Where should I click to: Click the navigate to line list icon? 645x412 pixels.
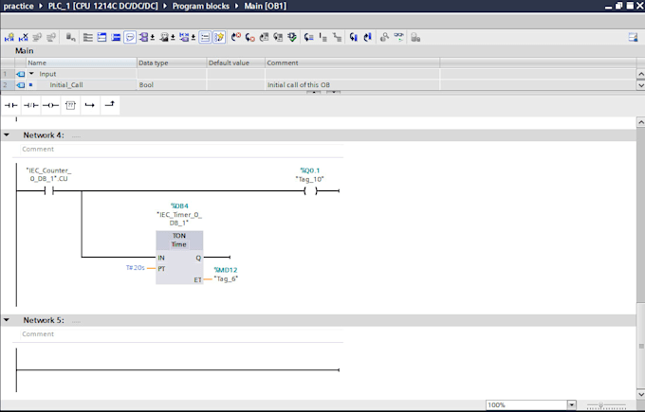(x=309, y=38)
